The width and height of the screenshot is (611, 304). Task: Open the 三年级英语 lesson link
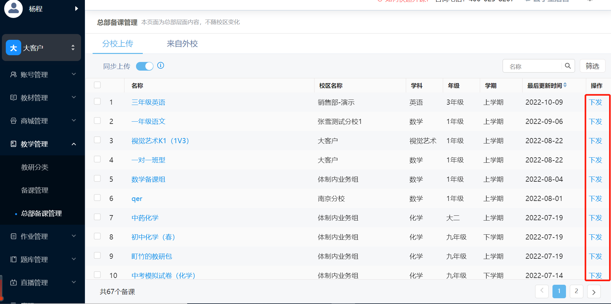click(x=148, y=102)
